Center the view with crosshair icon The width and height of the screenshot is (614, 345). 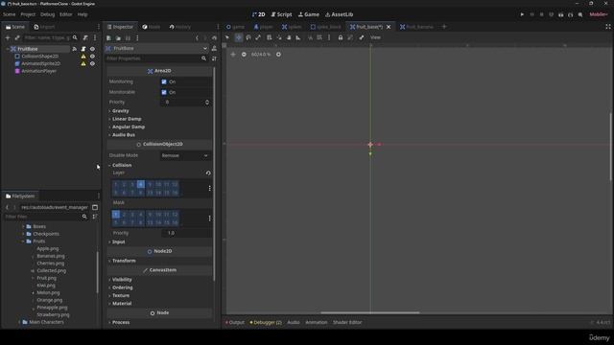[233, 55]
